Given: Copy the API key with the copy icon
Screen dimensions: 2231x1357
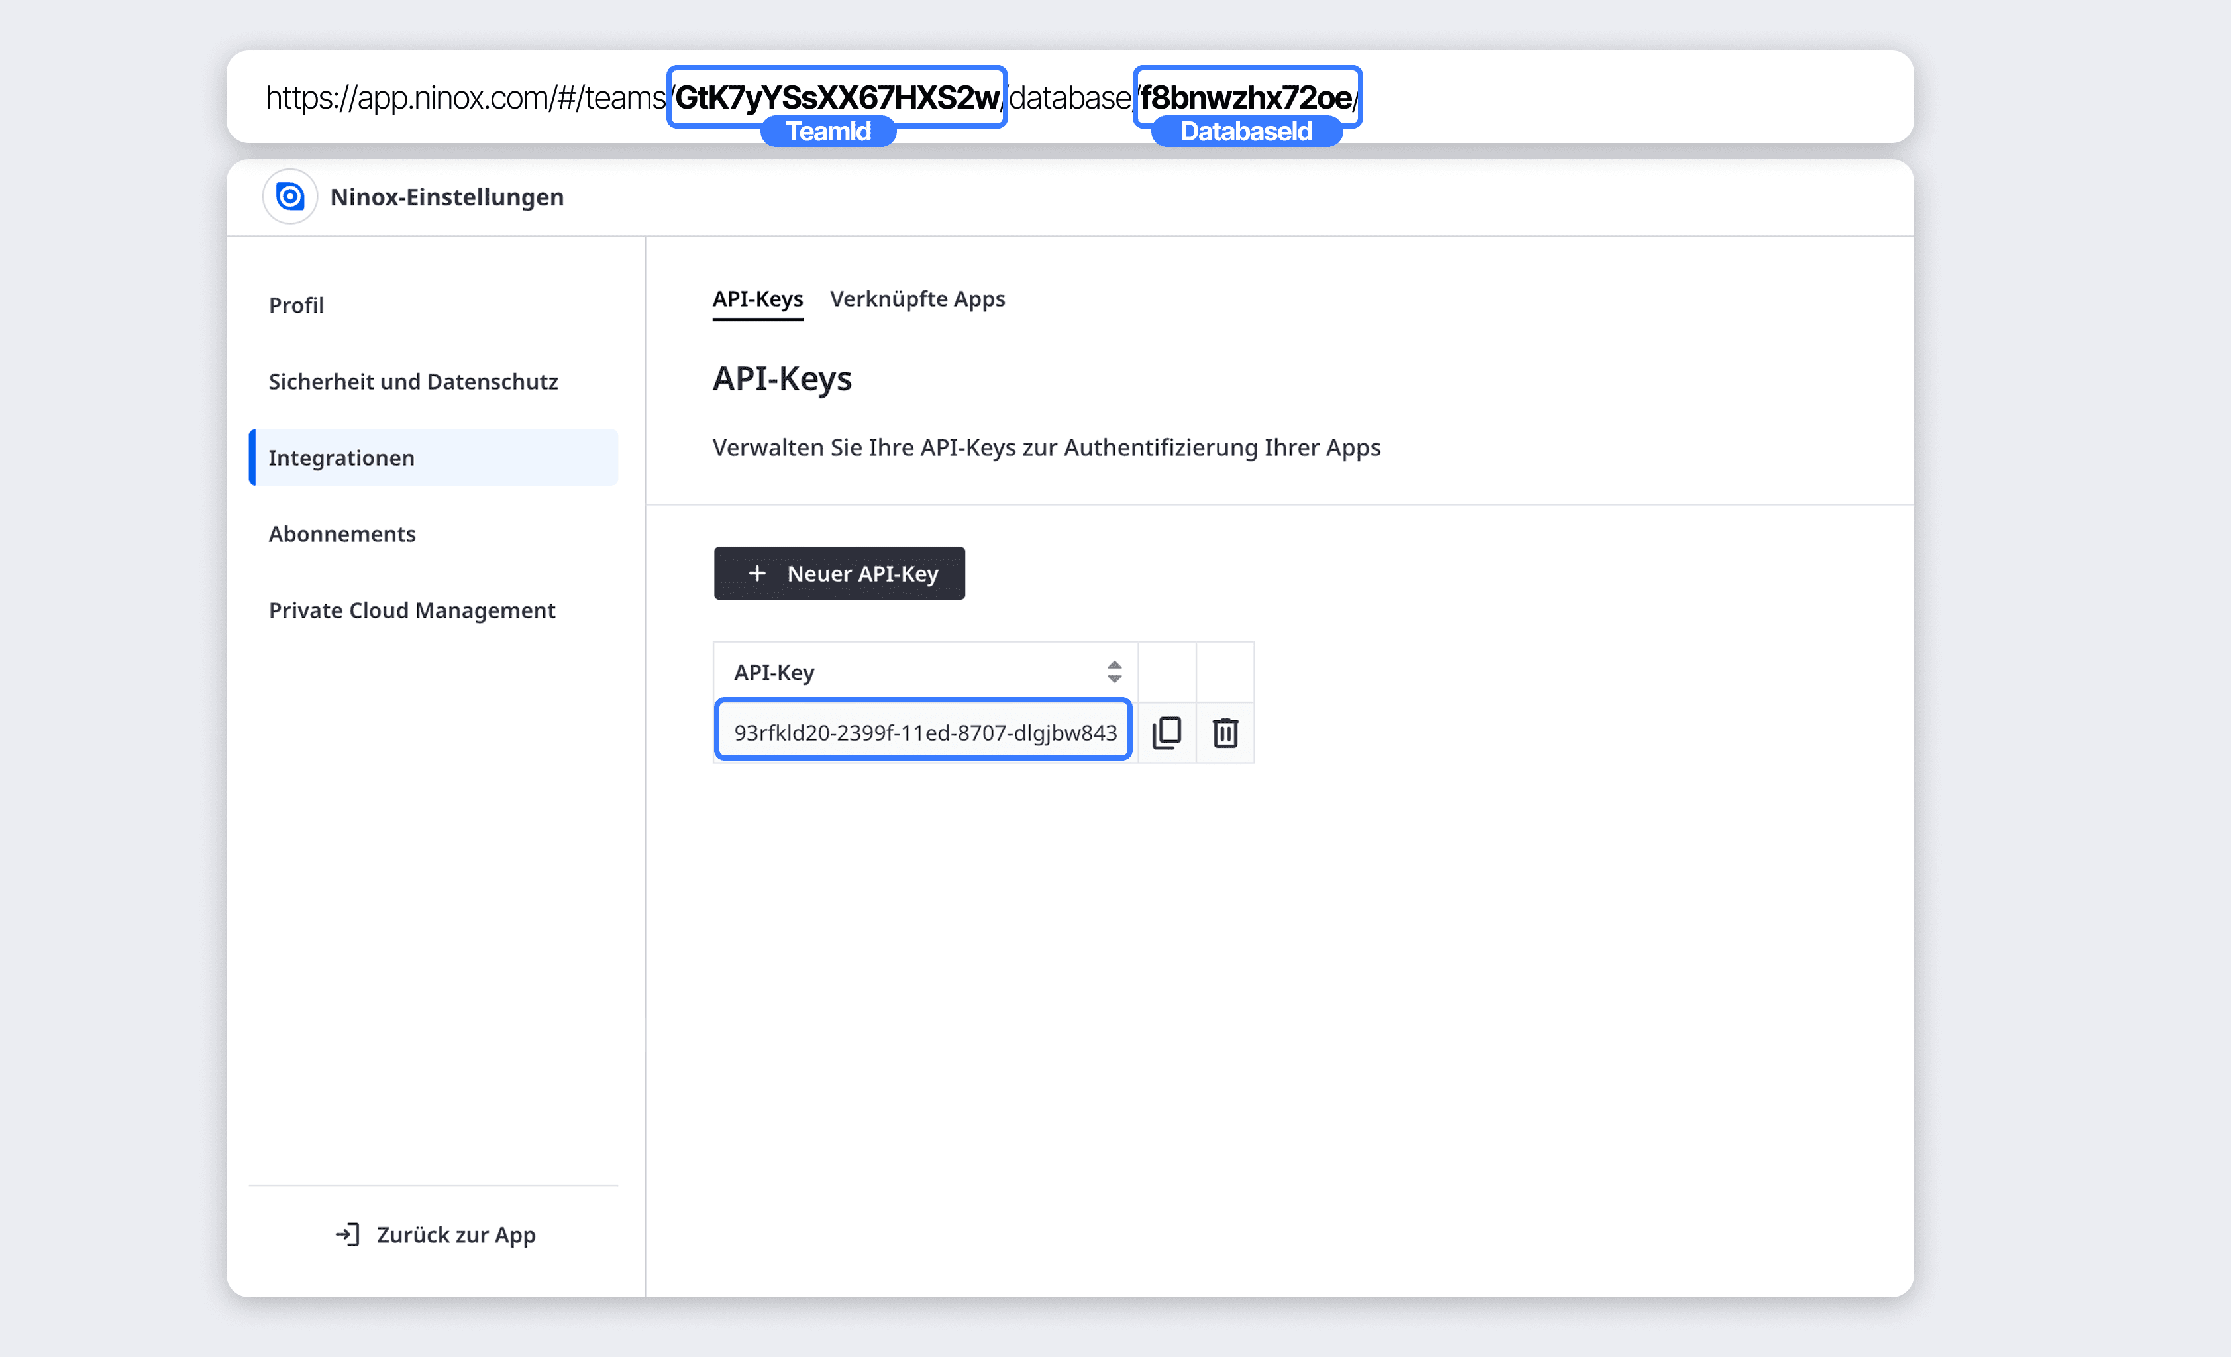Looking at the screenshot, I should tap(1167, 732).
